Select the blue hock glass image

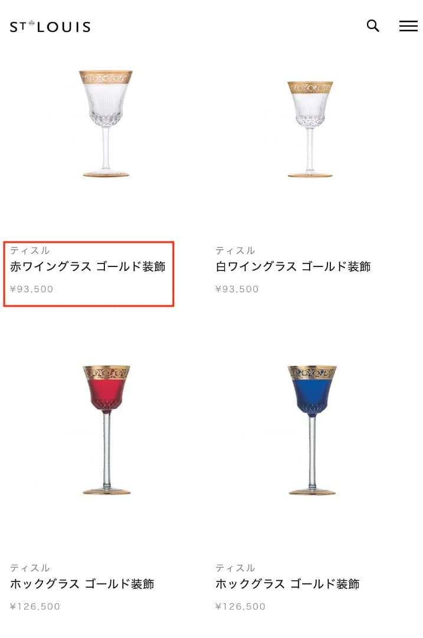(312, 429)
